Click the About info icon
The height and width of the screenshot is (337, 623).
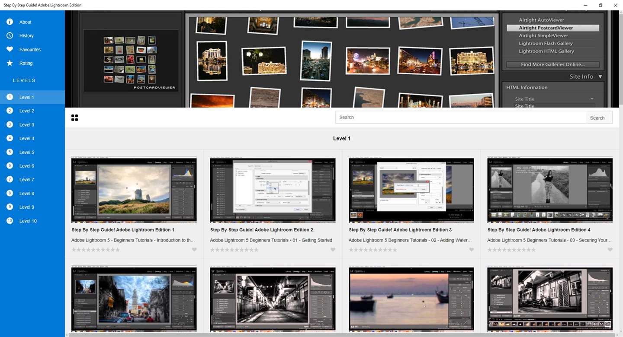click(10, 22)
